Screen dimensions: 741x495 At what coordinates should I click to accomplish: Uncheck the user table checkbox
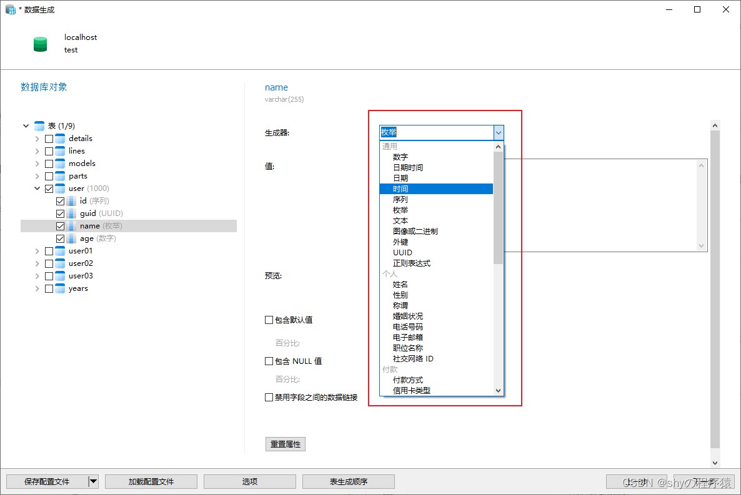coord(49,189)
